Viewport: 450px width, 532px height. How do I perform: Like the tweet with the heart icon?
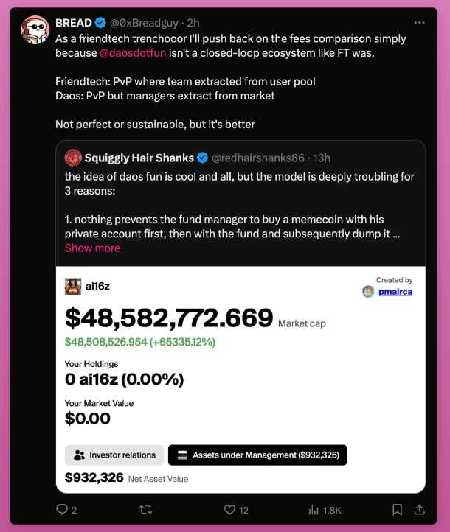pos(229,509)
